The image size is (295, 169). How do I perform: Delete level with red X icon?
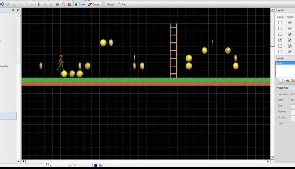coord(293,81)
